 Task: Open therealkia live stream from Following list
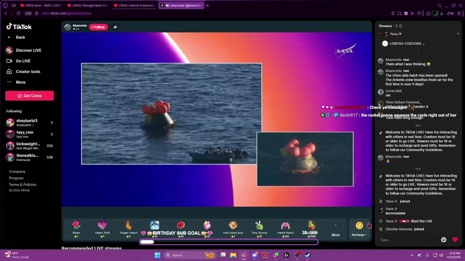[29, 157]
